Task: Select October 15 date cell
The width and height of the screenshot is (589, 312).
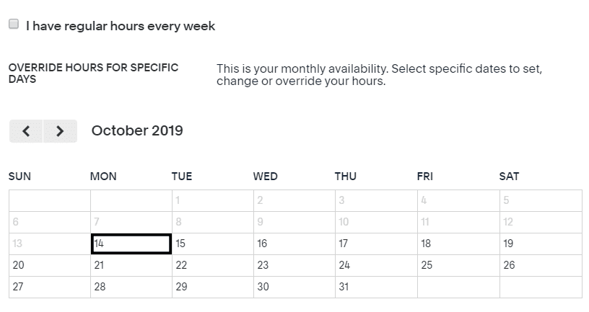Action: point(213,244)
